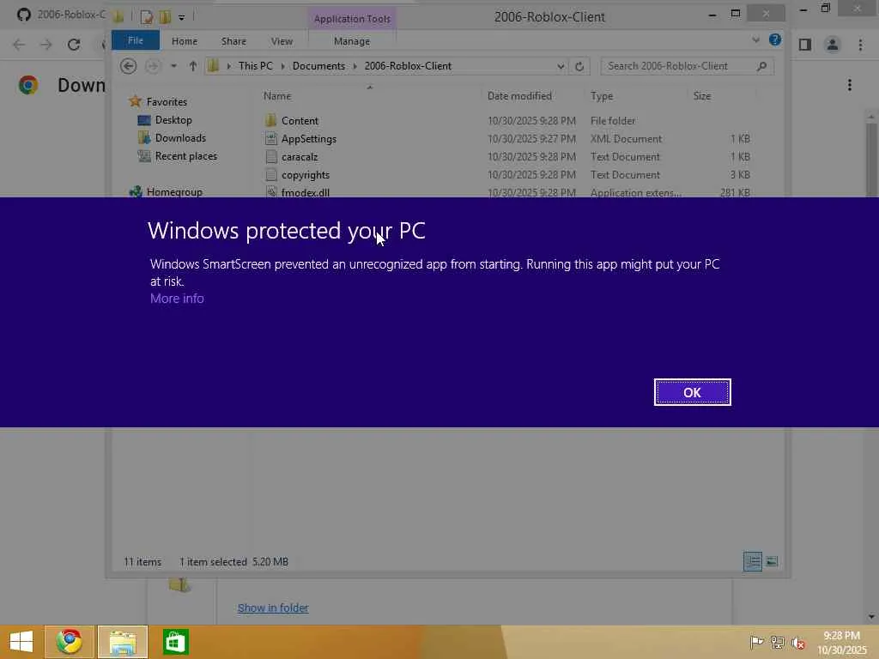
Task: Open Chrome side panel icon
Action: click(x=805, y=45)
